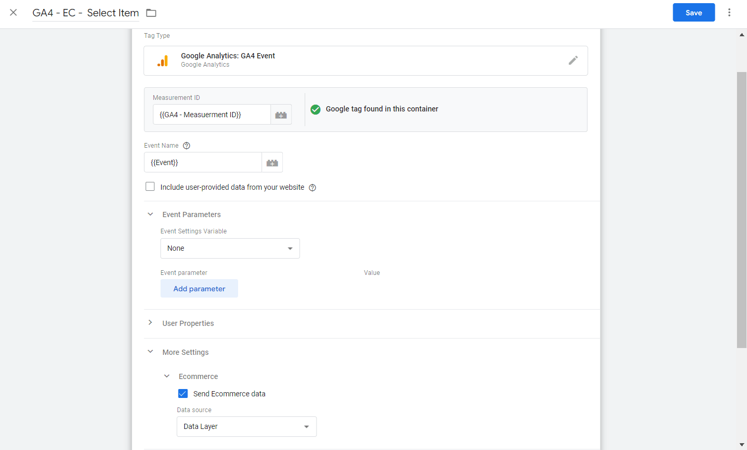Click the 'Value' column header
Screen dimensions: 747x450
(372, 273)
